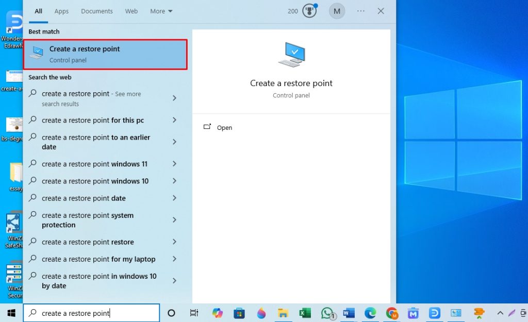Switch to the Documents tab
528x322 pixels.
[x=96, y=11]
